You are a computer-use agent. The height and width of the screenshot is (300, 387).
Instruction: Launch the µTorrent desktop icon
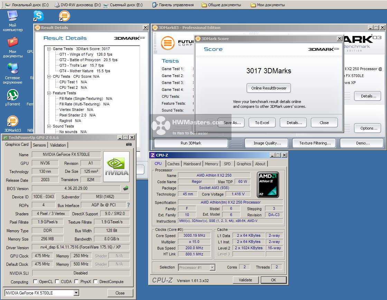12,97
